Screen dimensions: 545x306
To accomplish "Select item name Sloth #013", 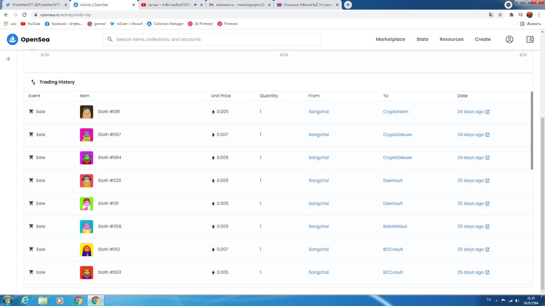I will click(x=109, y=249).
